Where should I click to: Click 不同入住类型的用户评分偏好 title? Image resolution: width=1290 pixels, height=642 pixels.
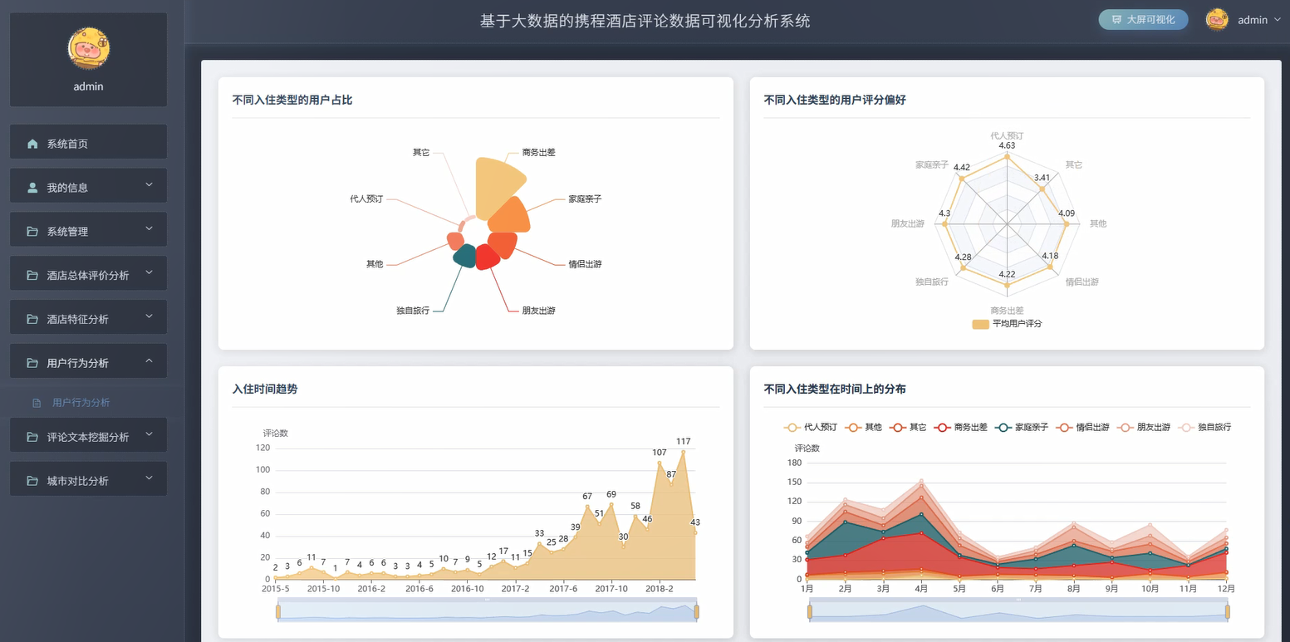(x=835, y=100)
